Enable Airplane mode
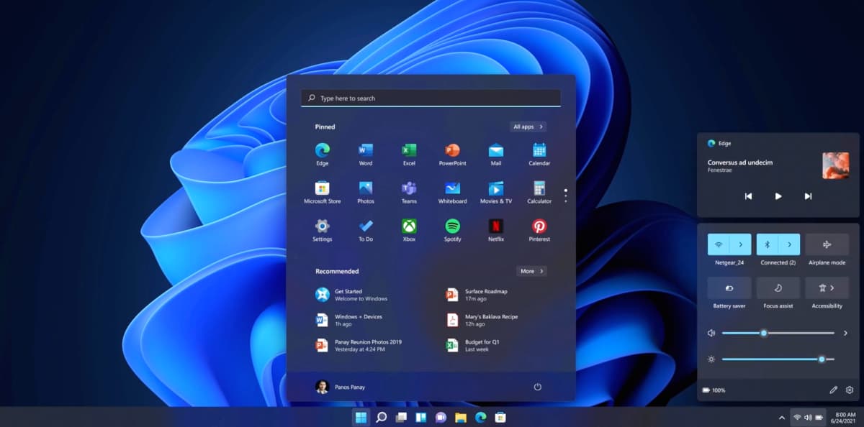This screenshot has height=427, width=864. click(827, 244)
